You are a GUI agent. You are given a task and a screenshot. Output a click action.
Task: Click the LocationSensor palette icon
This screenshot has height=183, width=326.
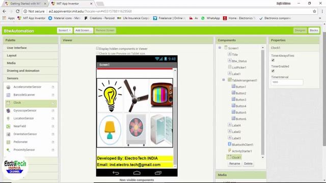[8, 118]
